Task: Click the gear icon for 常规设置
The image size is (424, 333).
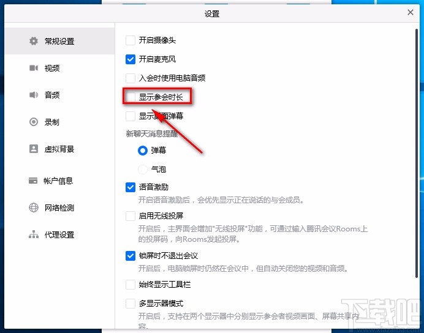Action: [x=34, y=41]
